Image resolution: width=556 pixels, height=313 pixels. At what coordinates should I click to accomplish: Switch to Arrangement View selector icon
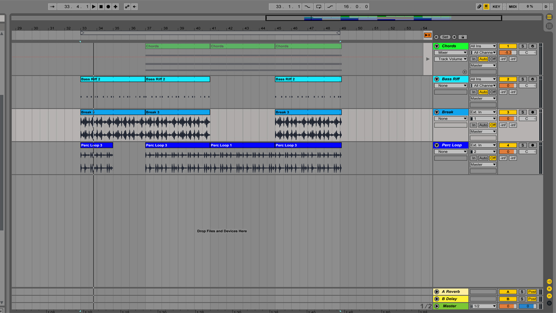549,18
